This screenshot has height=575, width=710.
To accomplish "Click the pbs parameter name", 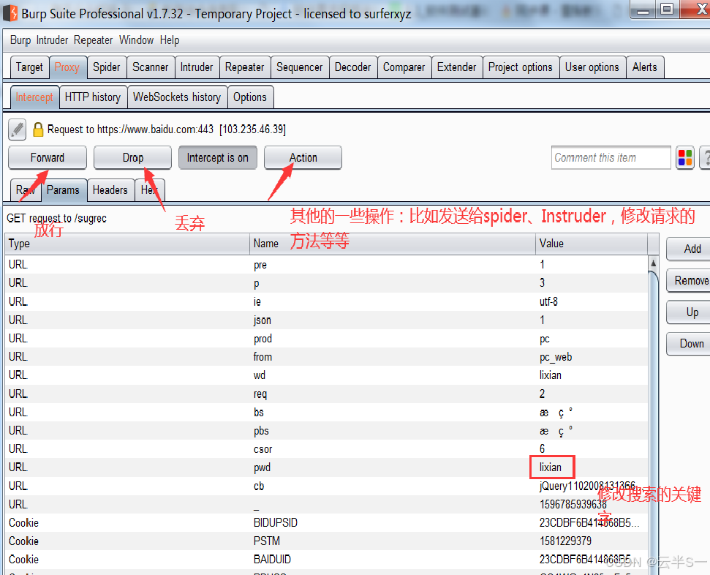I will coord(261,430).
